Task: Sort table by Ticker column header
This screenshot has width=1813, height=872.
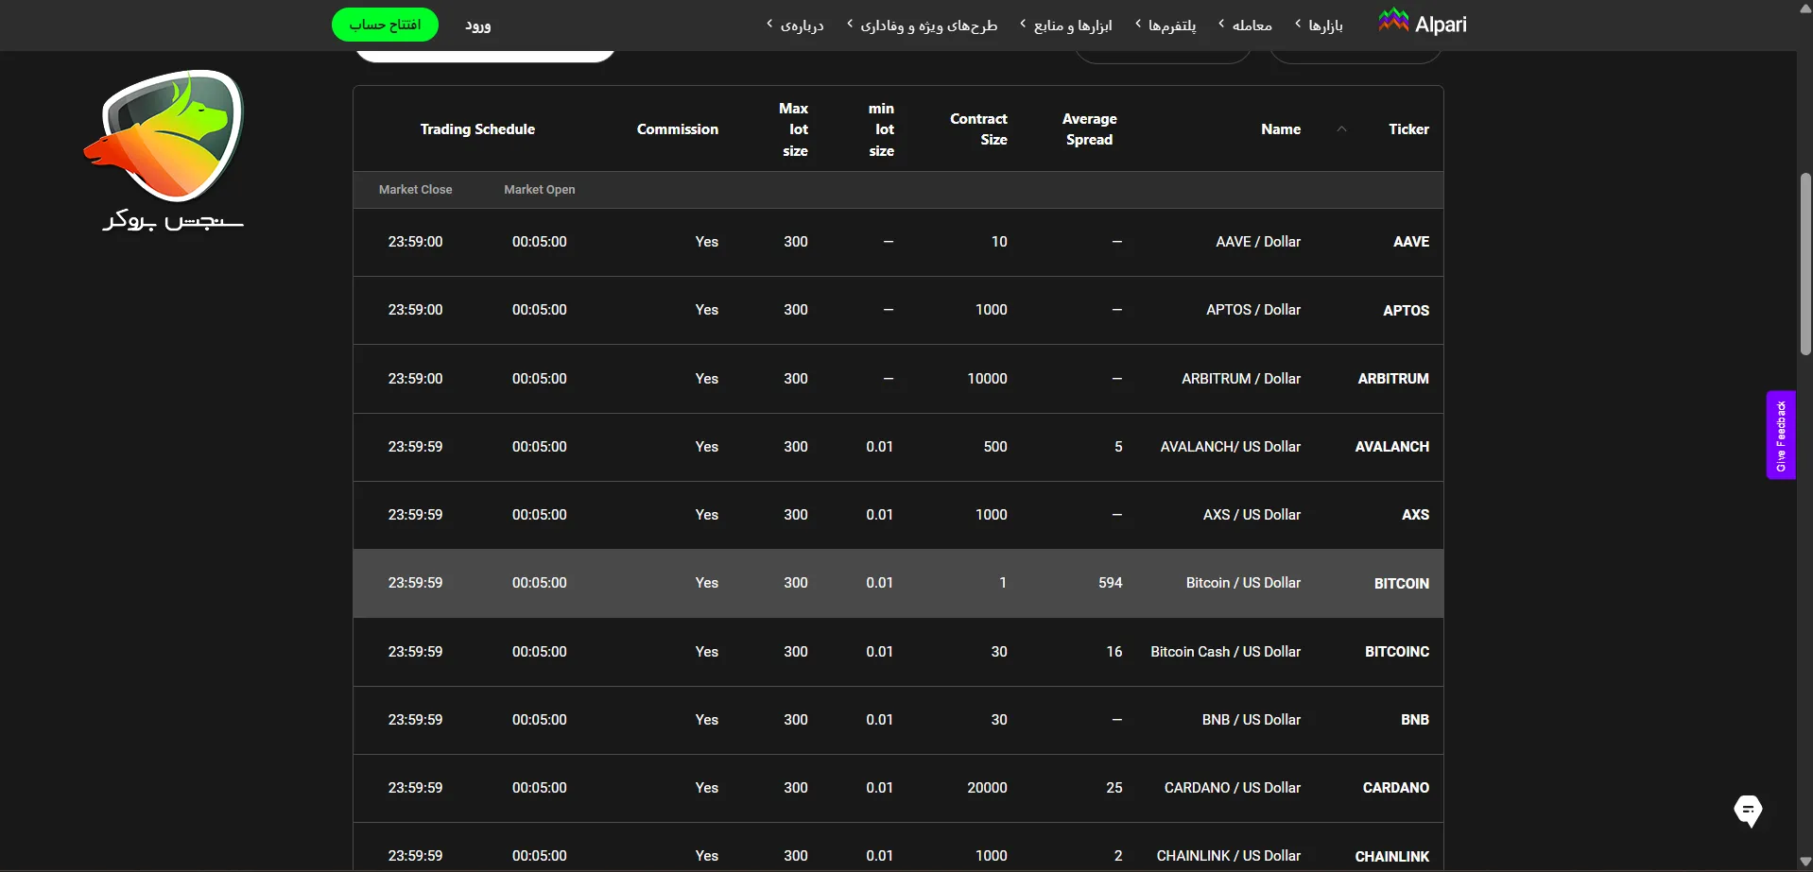Action: click(1407, 129)
